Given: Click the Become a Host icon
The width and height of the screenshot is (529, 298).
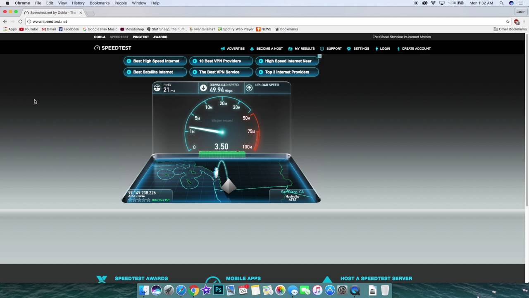Looking at the screenshot, I should [x=252, y=48].
